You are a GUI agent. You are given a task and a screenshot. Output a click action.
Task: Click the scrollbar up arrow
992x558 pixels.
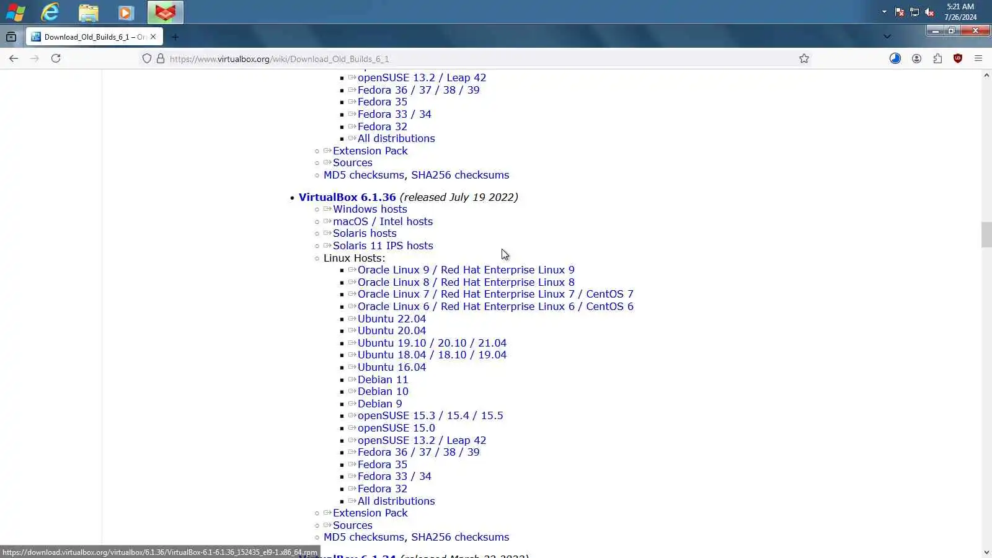pos(986,75)
